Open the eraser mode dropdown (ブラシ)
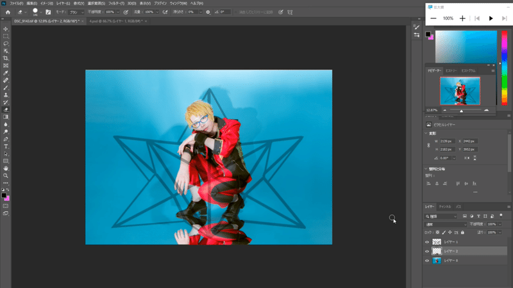Screen dimensions: 513x288 [x=76, y=12]
